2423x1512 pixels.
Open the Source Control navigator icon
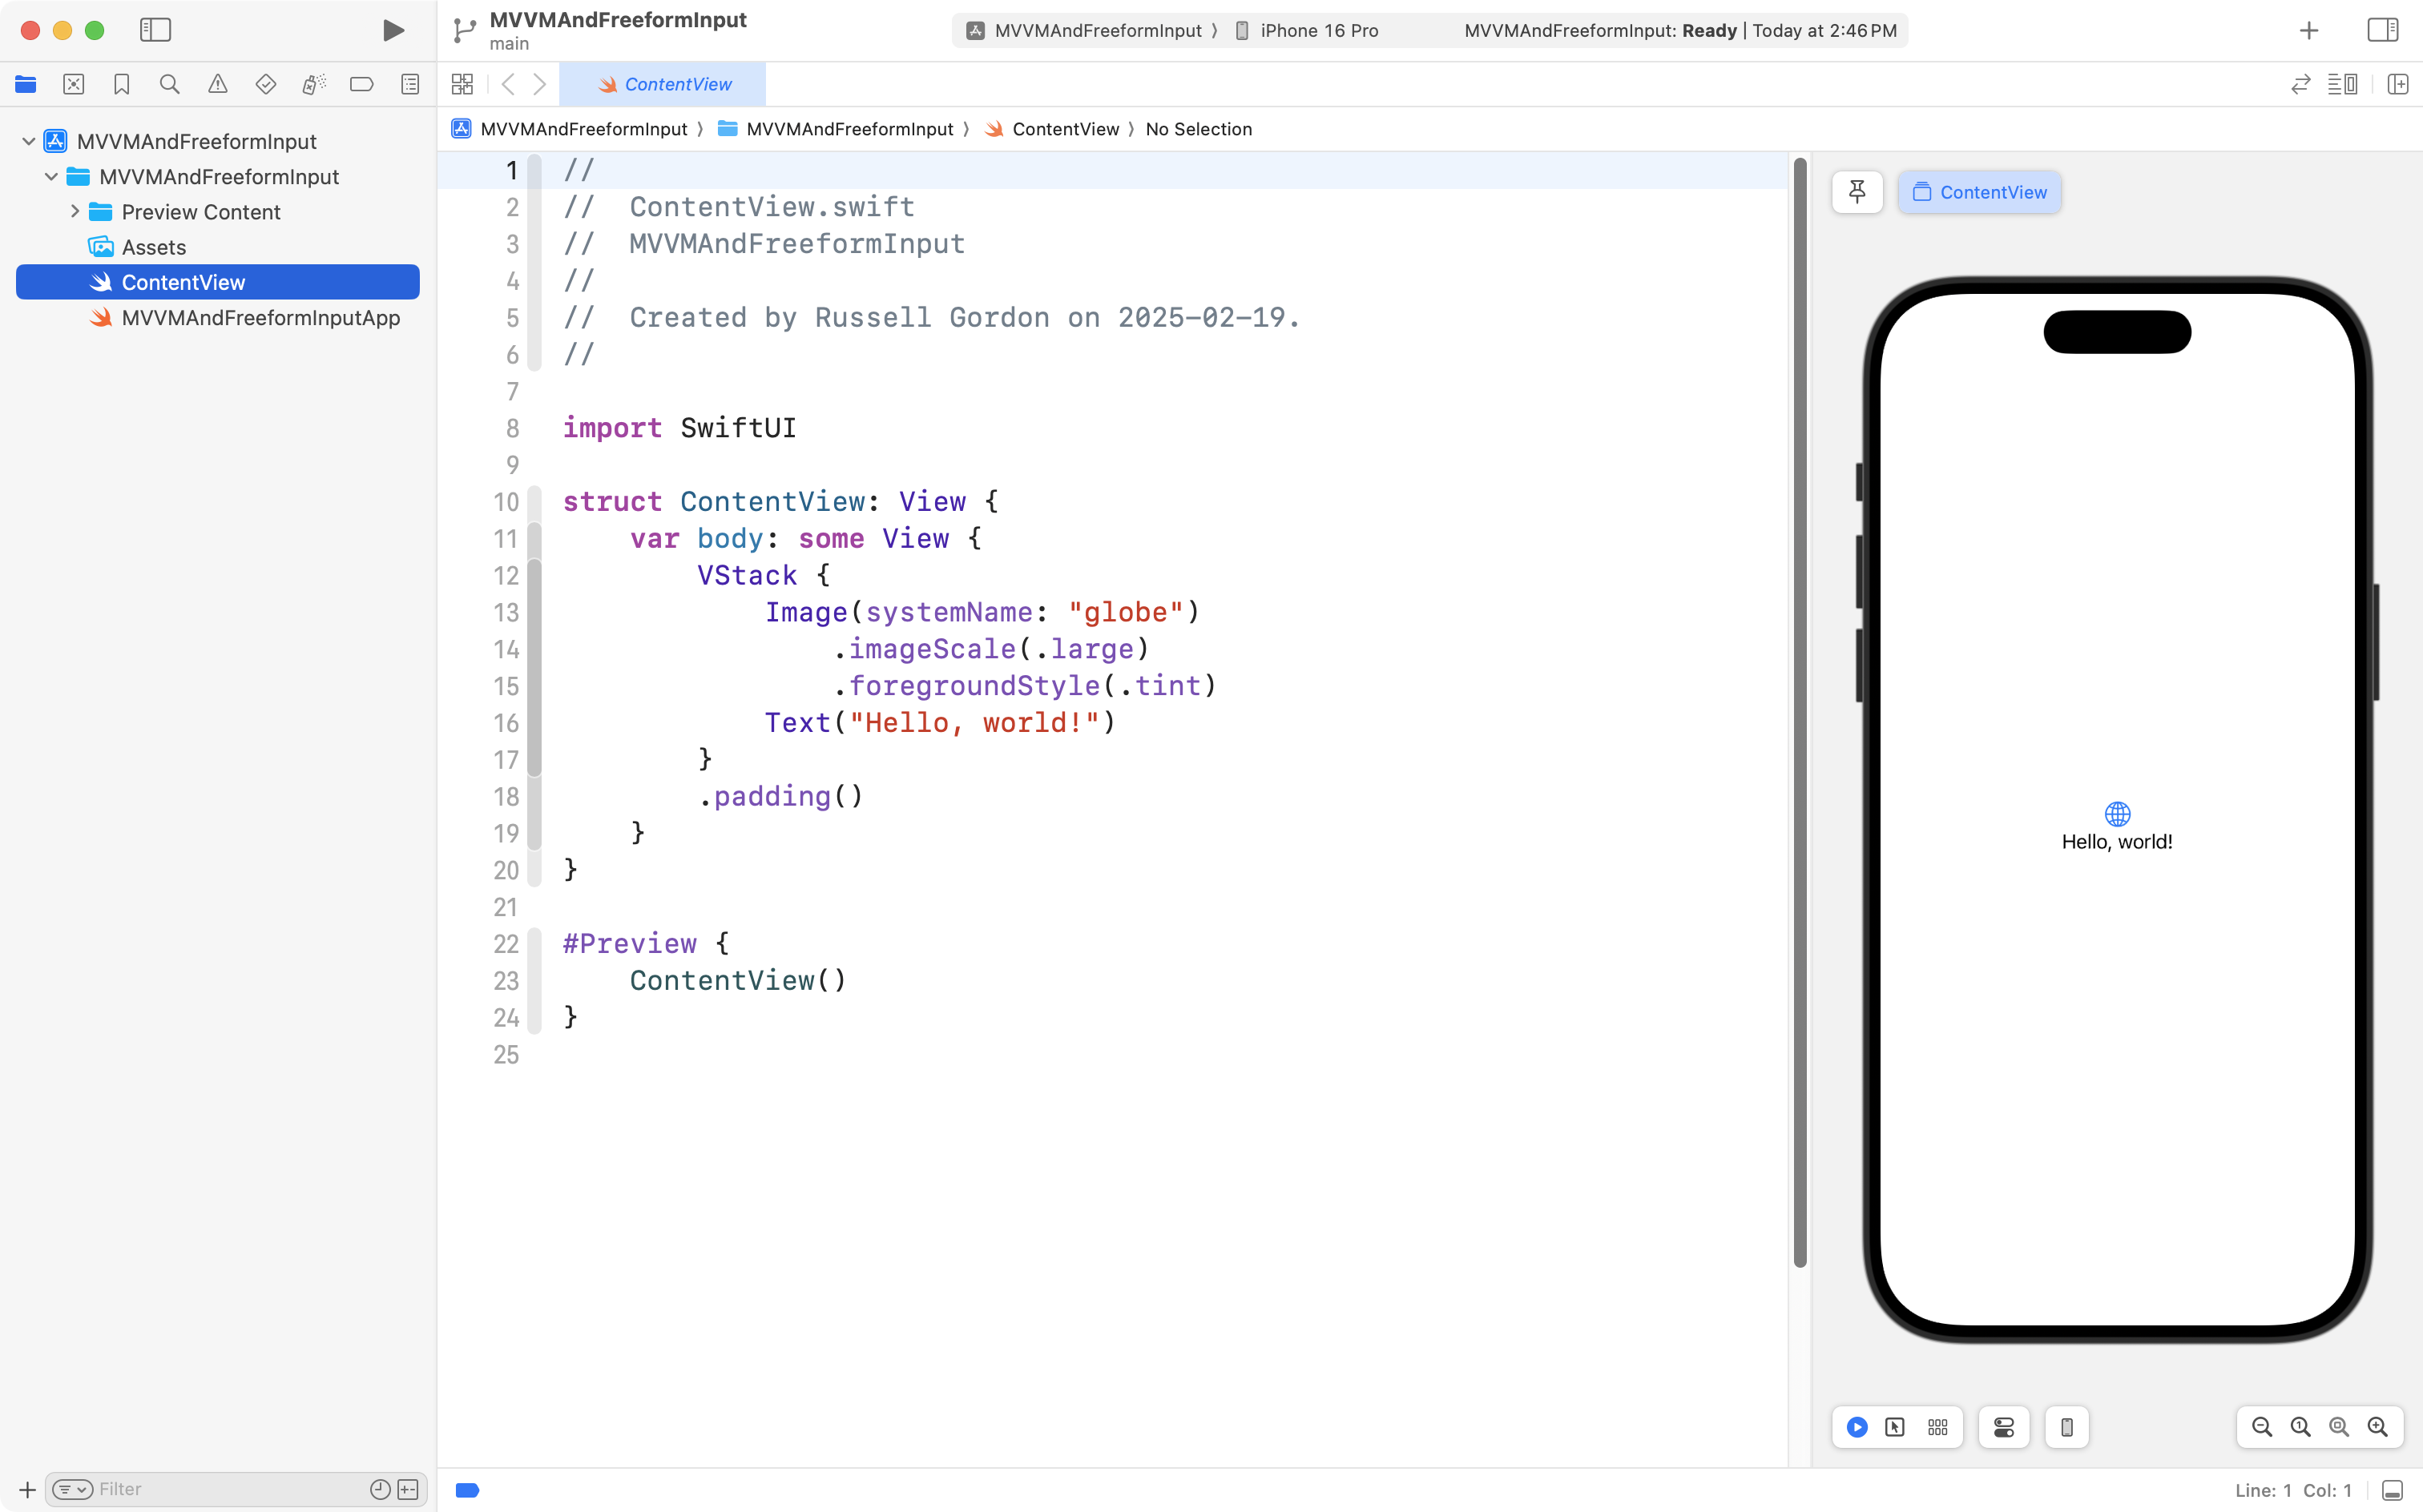(73, 84)
